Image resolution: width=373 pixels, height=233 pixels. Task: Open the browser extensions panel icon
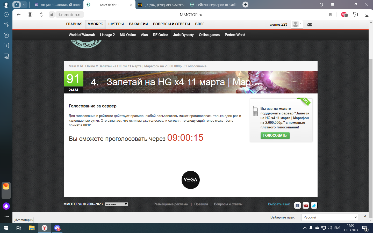[x=356, y=14]
